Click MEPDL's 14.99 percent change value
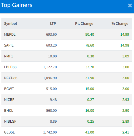The height and width of the screenshot is (136, 134). 125,35
